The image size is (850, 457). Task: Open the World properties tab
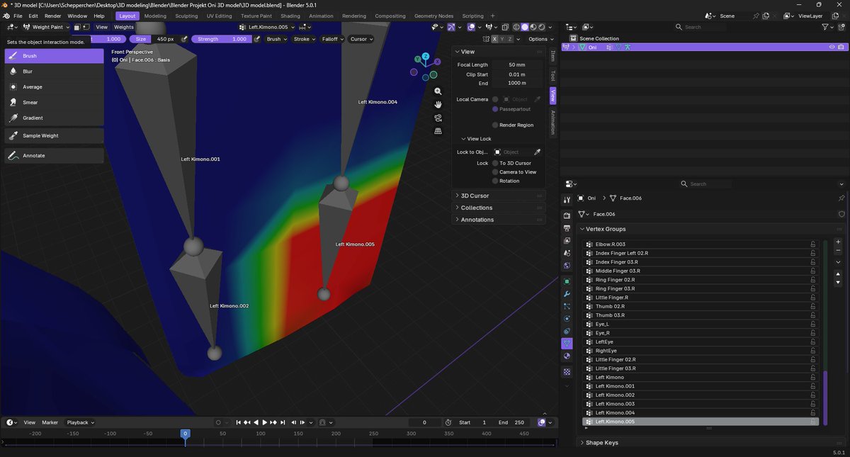pos(567,266)
